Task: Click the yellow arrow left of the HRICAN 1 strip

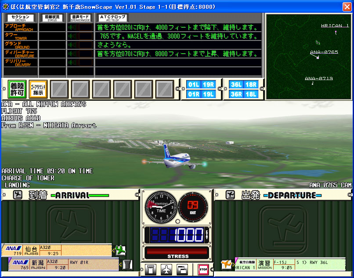Action: (x=233, y=264)
